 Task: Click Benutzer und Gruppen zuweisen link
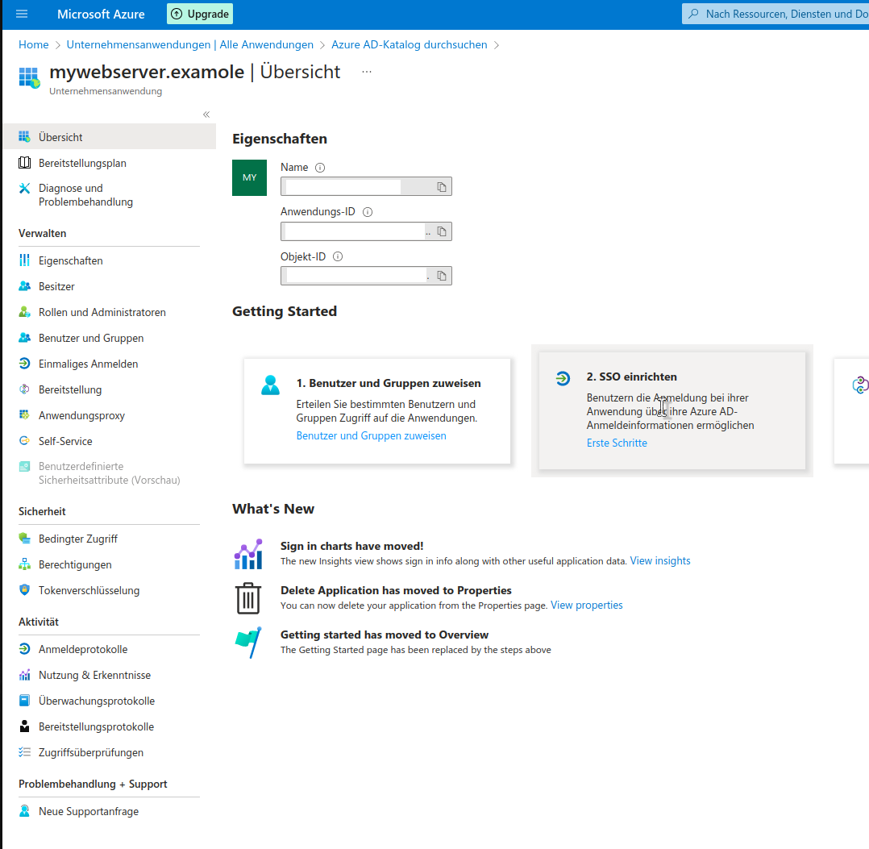coord(372,435)
